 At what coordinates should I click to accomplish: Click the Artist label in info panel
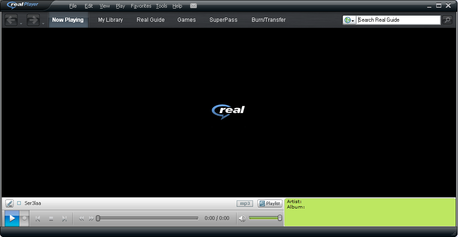294,202
